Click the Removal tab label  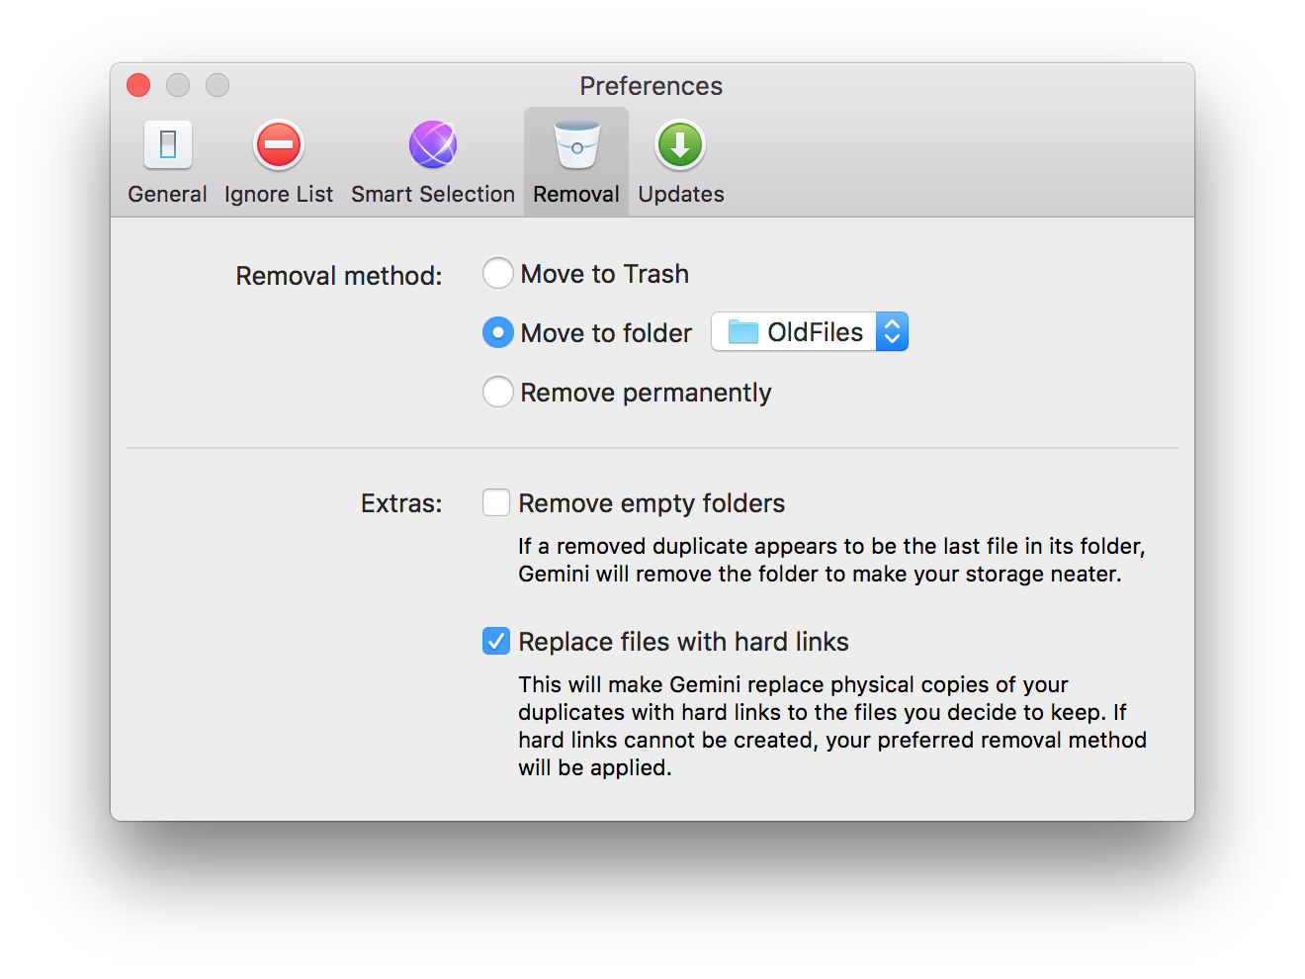click(576, 194)
